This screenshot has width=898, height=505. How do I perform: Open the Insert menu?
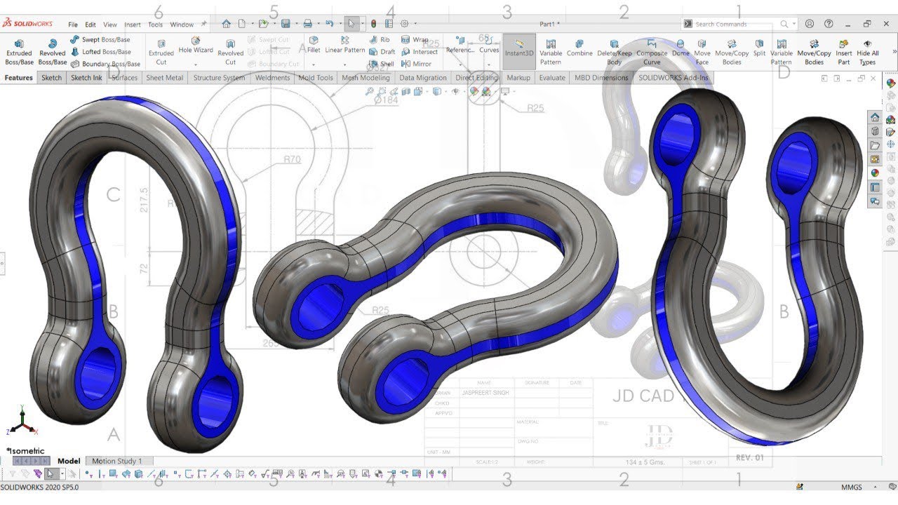click(x=133, y=25)
